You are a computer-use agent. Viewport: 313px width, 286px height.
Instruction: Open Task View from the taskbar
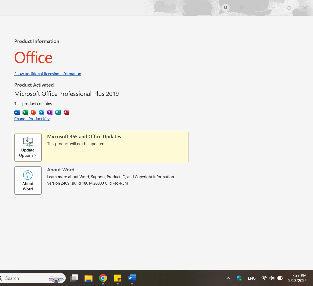pyautogui.click(x=74, y=278)
